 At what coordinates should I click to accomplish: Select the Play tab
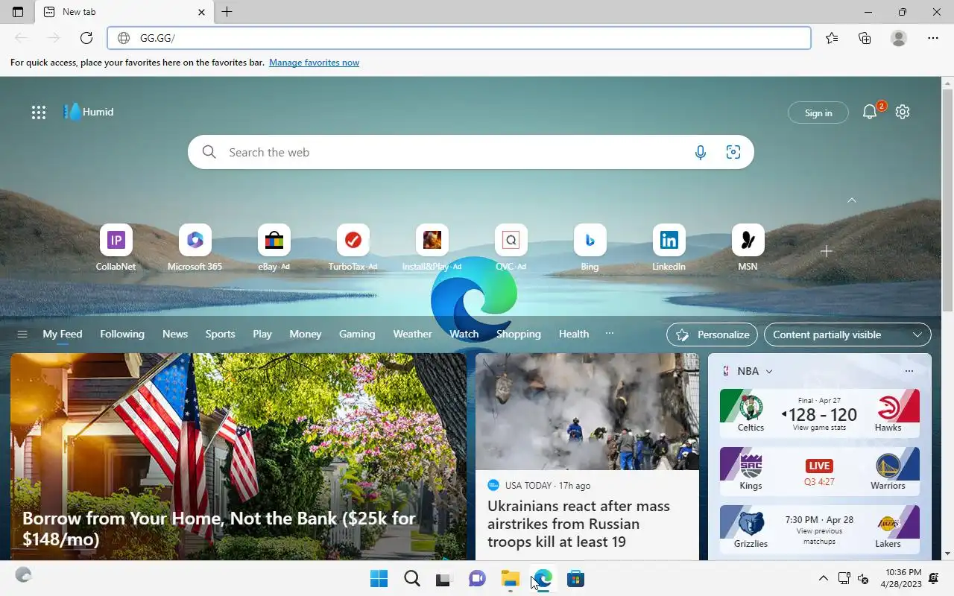click(x=262, y=335)
